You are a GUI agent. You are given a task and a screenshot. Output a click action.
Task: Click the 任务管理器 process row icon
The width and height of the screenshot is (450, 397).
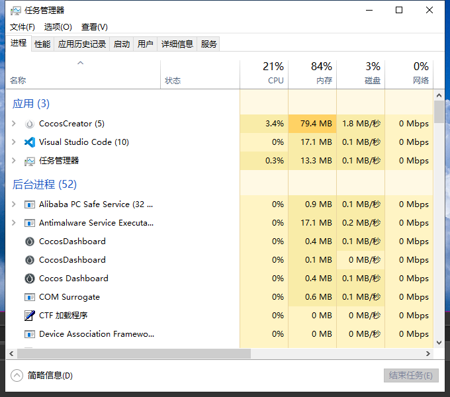click(29, 161)
